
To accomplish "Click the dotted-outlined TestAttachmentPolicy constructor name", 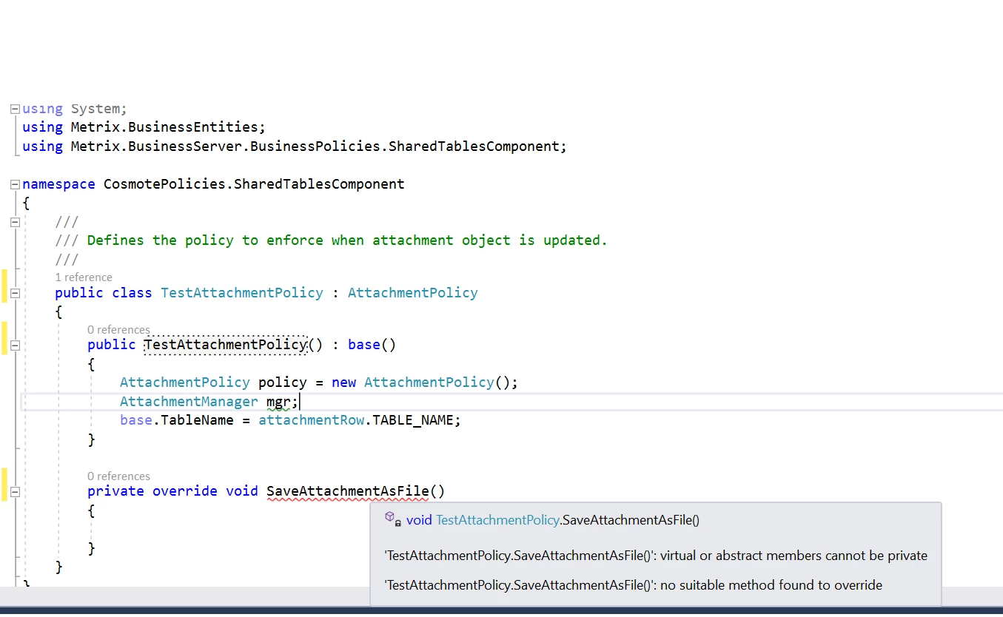I will pyautogui.click(x=225, y=345).
